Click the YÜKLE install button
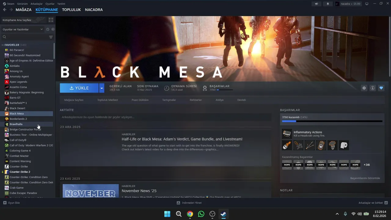The width and height of the screenshot is (391, 220). 79,88
